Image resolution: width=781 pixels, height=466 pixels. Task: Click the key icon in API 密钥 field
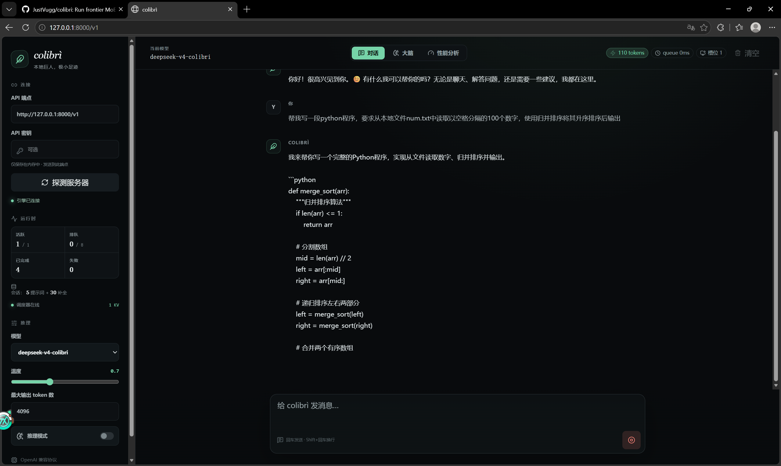20,150
